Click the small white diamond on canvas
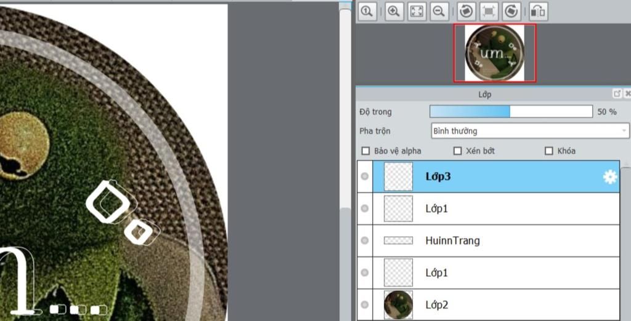The width and height of the screenshot is (631, 321). point(139,232)
